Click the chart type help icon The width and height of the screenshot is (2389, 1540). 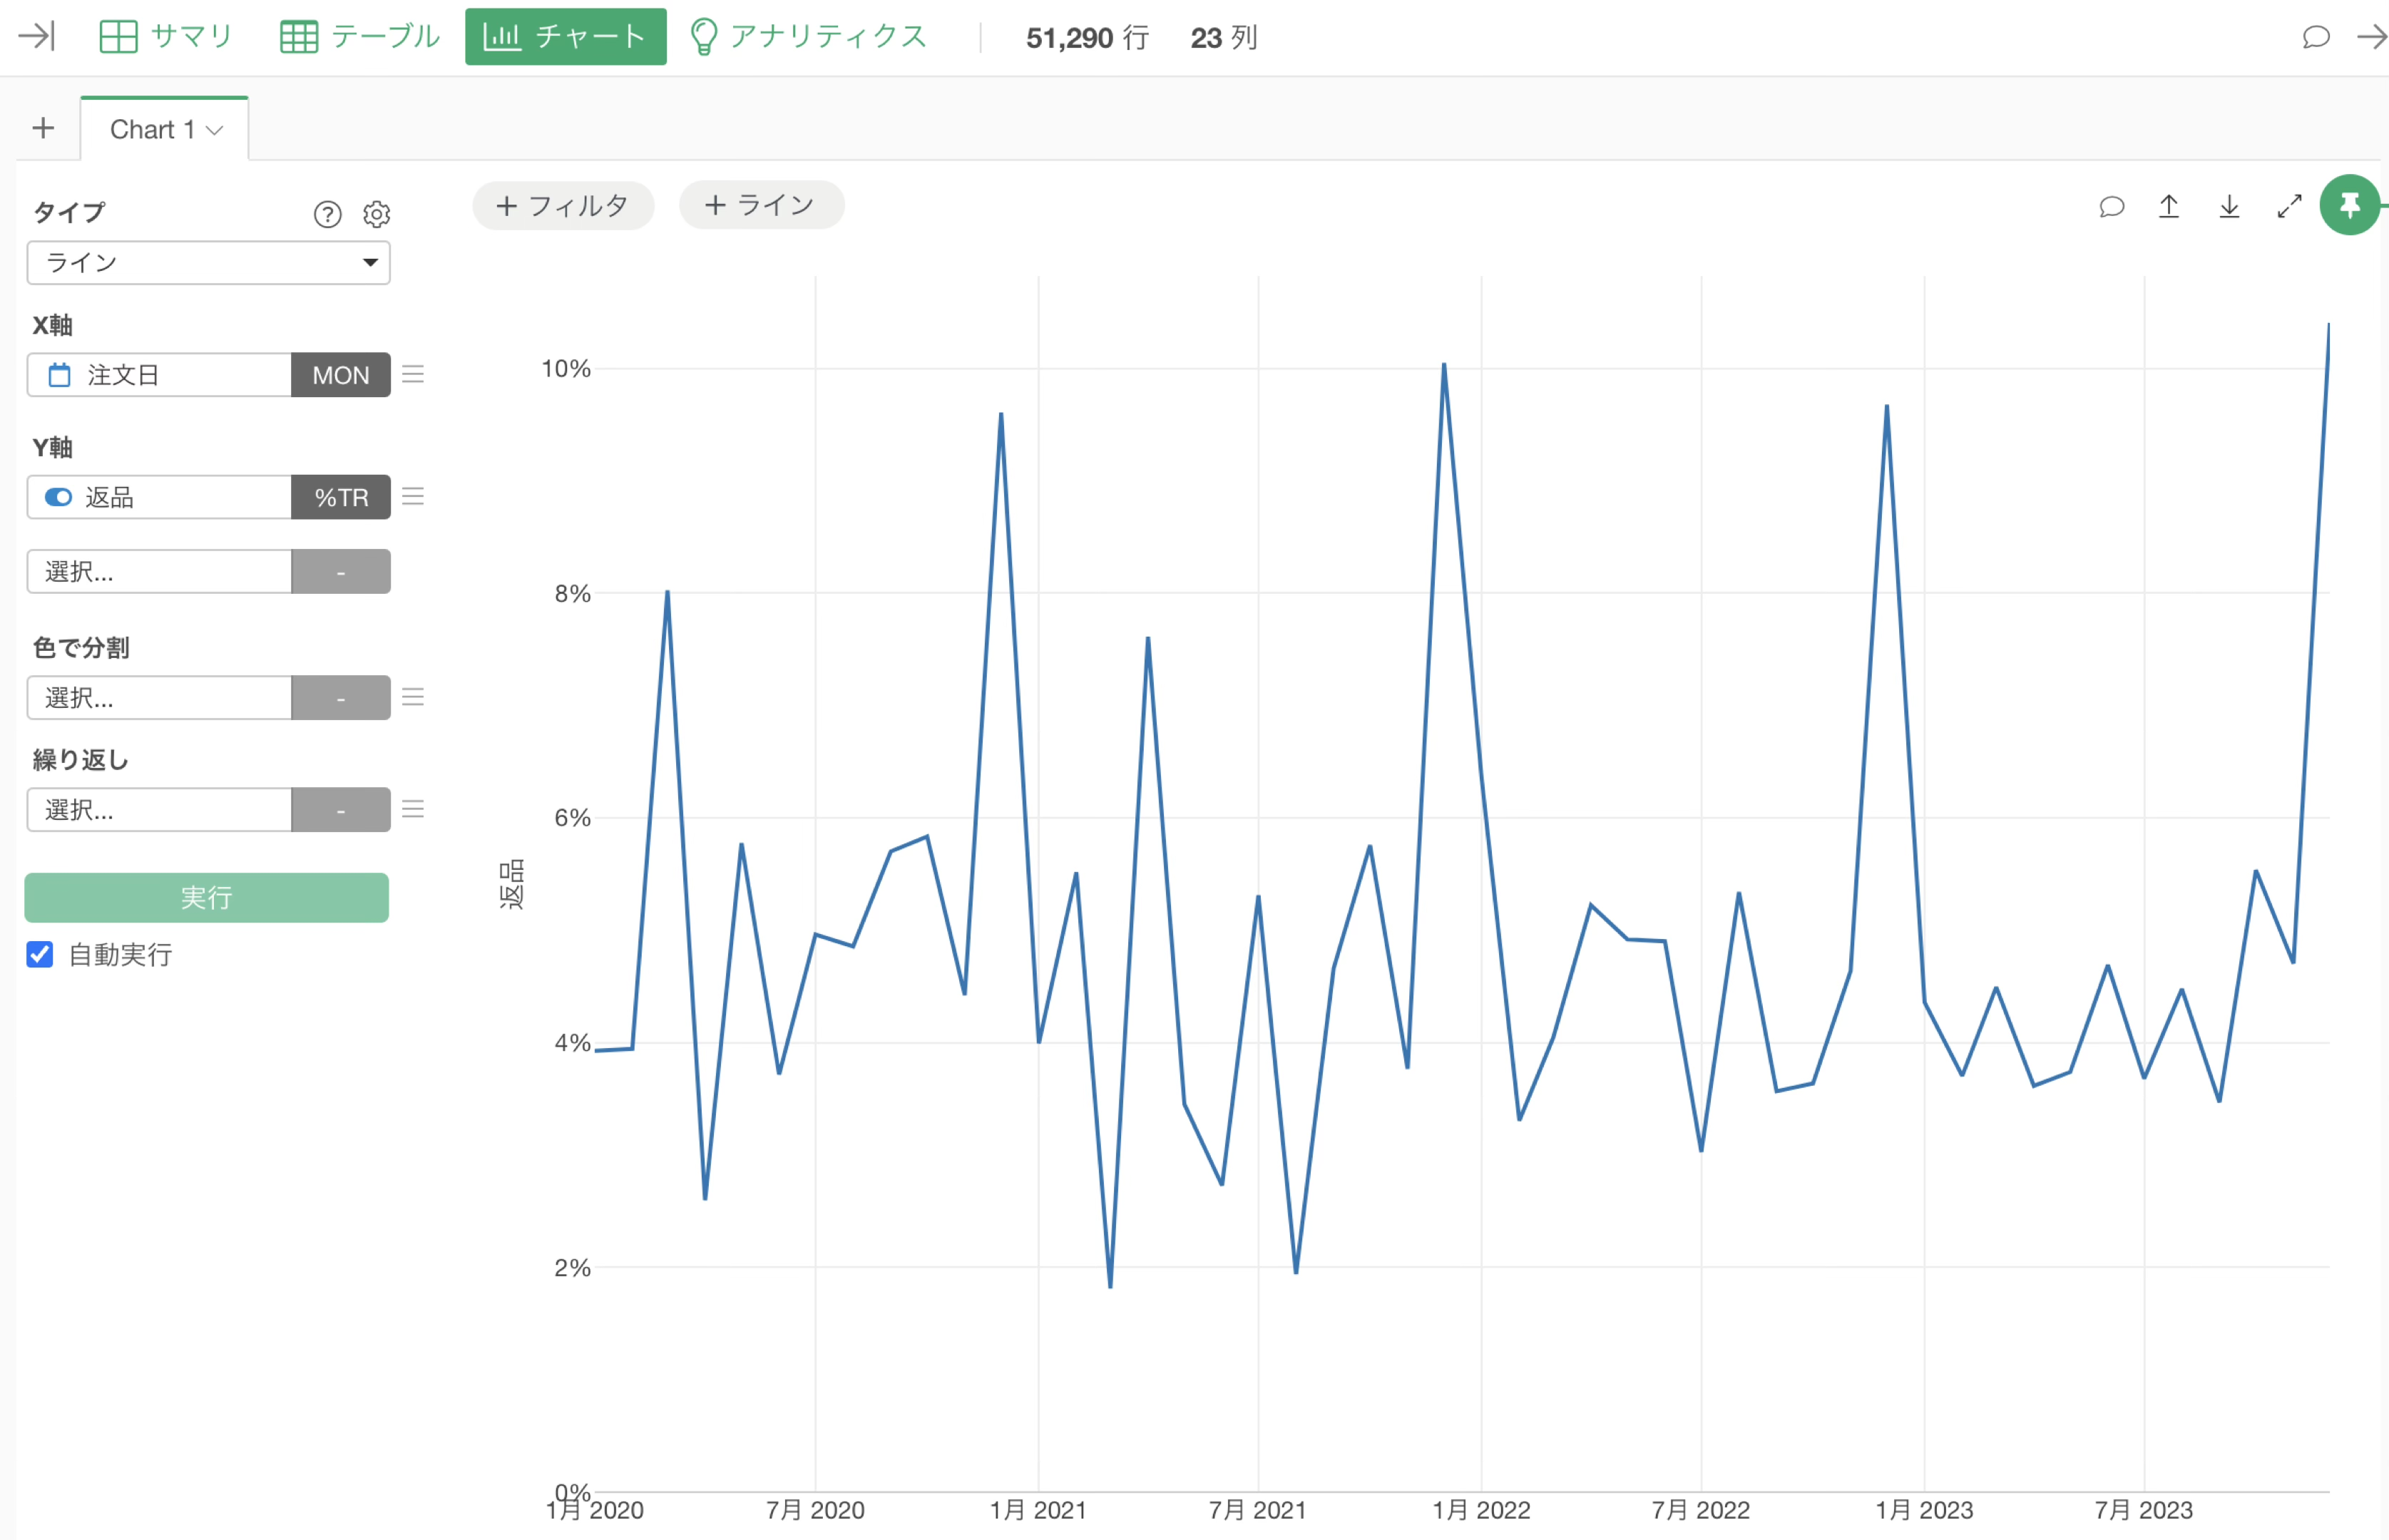[x=327, y=214]
